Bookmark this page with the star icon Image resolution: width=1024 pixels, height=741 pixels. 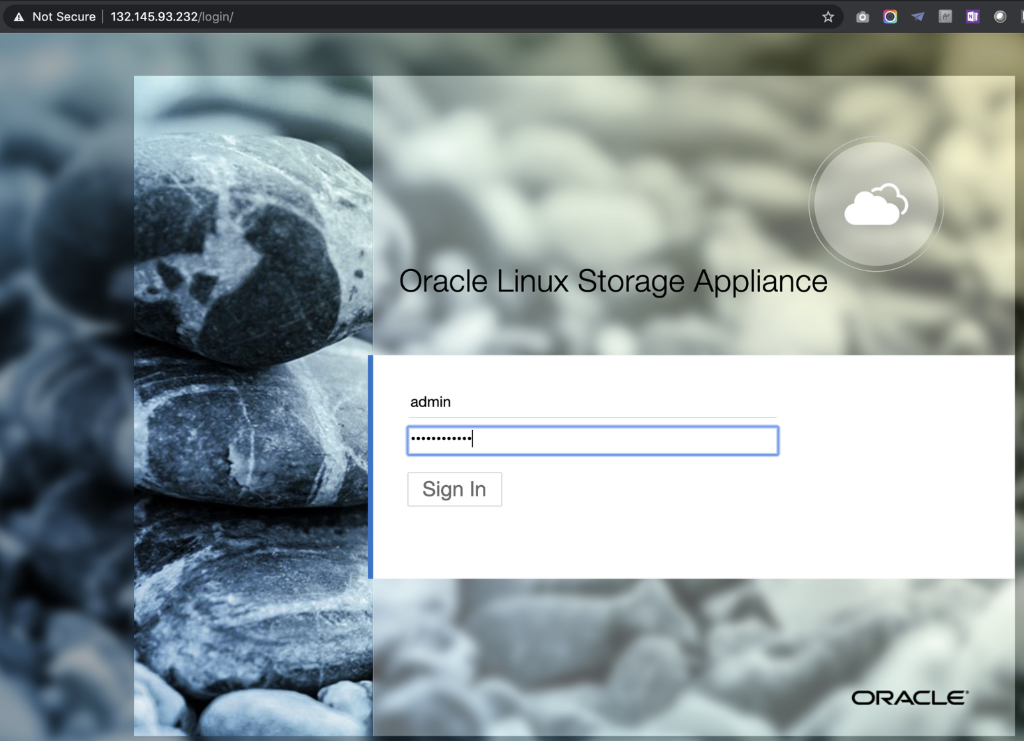click(x=828, y=17)
